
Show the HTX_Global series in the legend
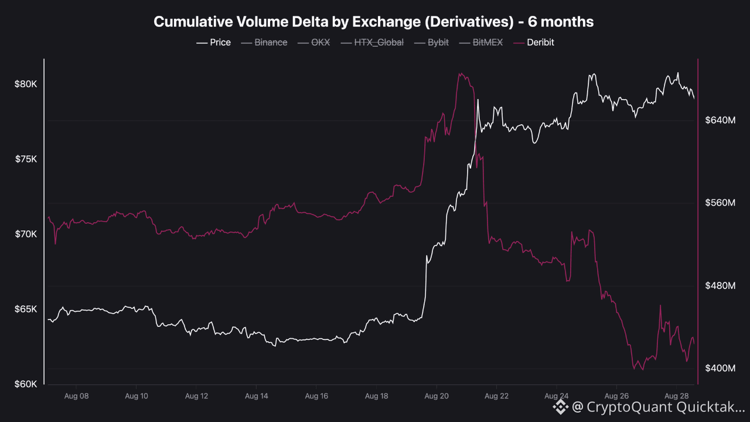pos(372,42)
